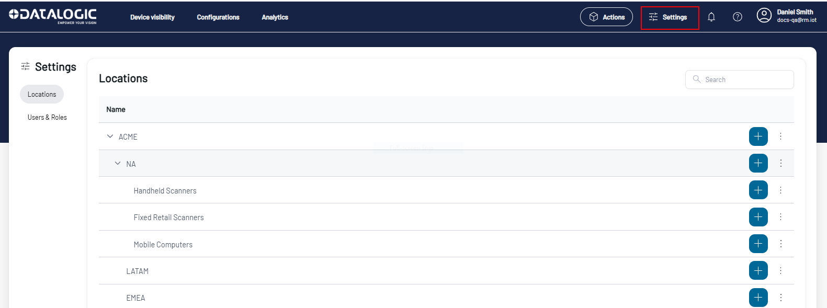827x308 pixels.
Task: Click the plus button for NA location
Action: tap(758, 163)
